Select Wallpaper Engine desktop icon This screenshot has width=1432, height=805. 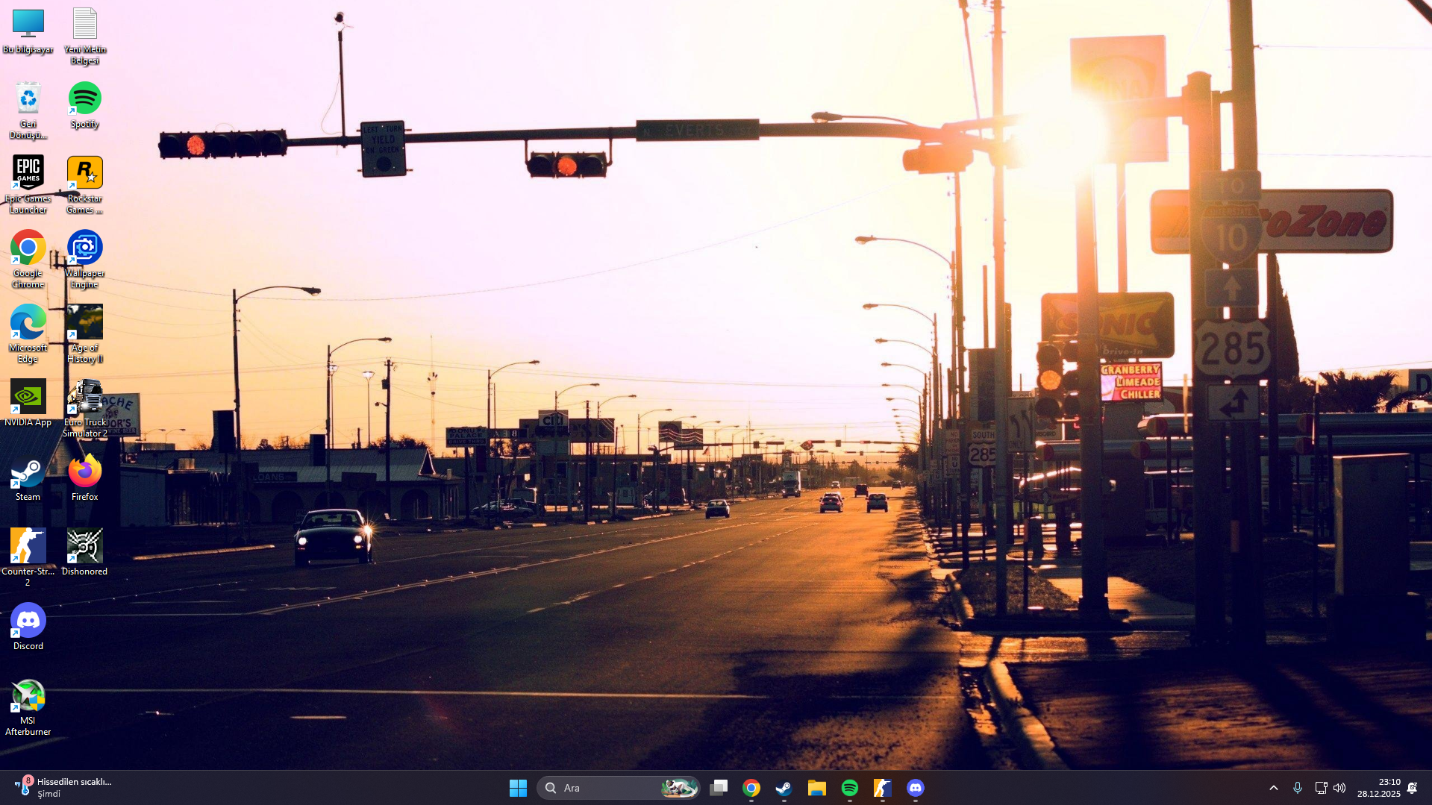tap(84, 260)
